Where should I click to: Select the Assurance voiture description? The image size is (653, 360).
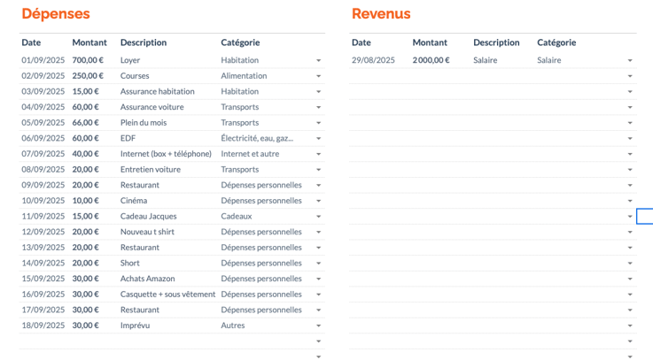tap(152, 107)
